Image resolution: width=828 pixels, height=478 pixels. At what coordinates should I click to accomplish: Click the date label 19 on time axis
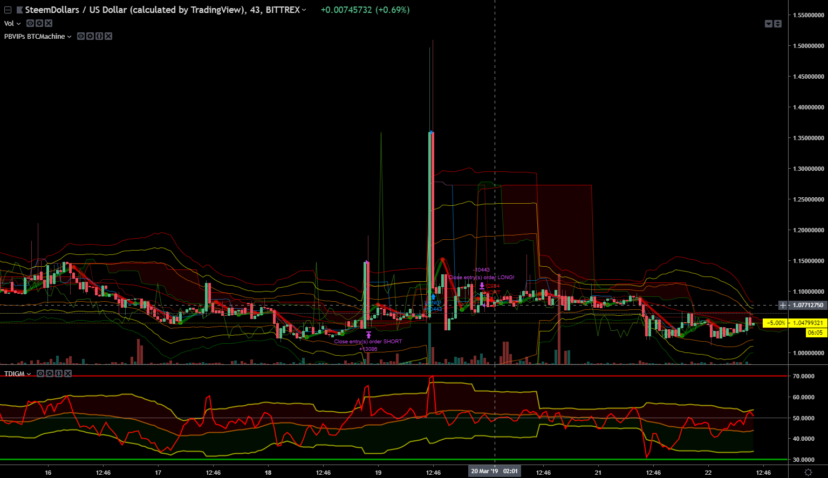click(378, 473)
